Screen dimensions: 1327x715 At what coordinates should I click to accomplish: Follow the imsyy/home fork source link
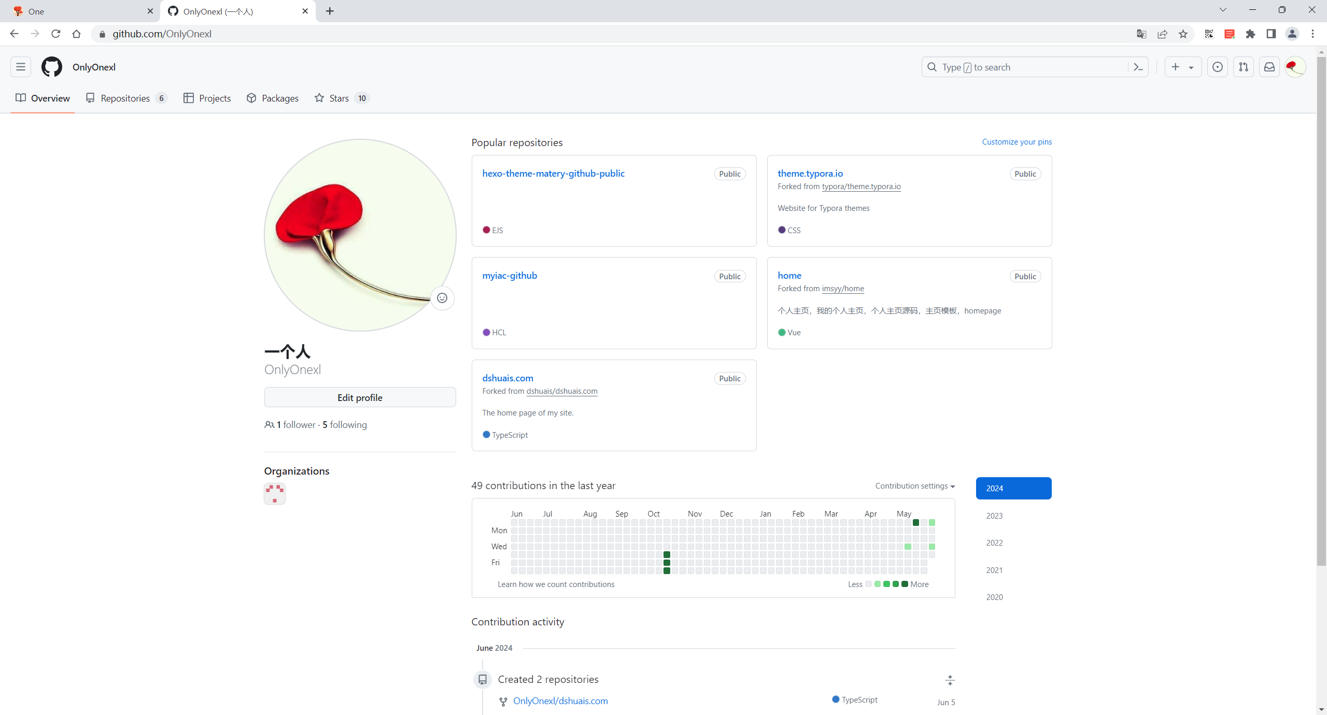(843, 289)
